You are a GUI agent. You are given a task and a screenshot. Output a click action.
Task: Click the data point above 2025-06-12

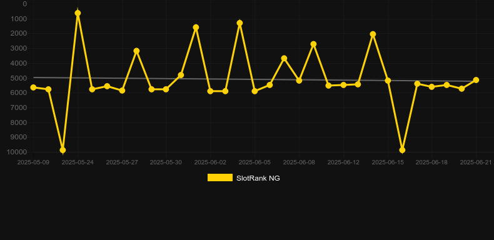pyautogui.click(x=343, y=85)
